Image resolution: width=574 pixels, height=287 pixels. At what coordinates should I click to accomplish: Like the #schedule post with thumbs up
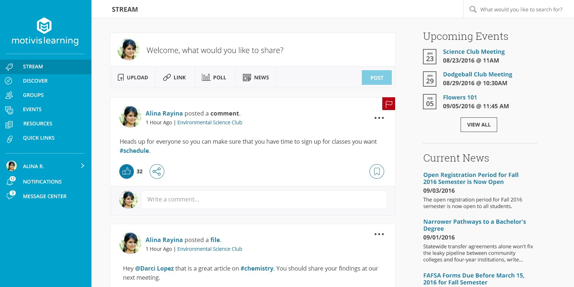127,171
